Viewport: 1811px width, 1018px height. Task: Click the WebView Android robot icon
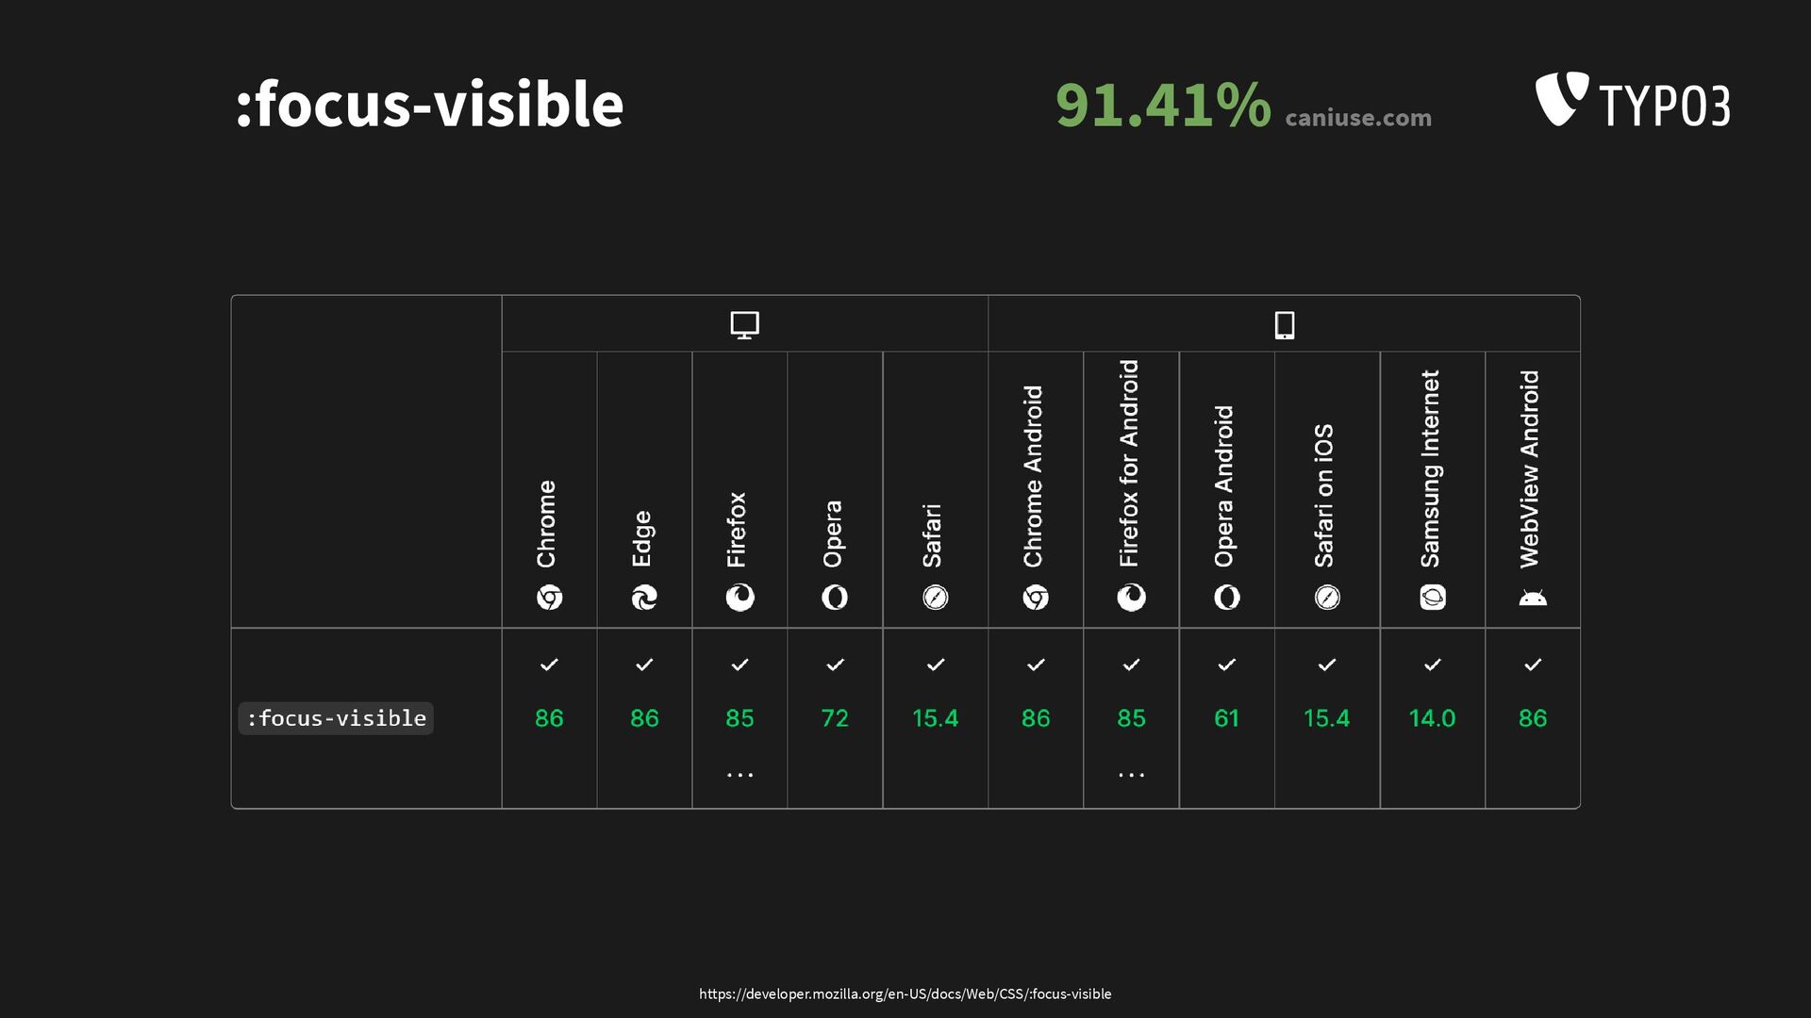tap(1533, 598)
